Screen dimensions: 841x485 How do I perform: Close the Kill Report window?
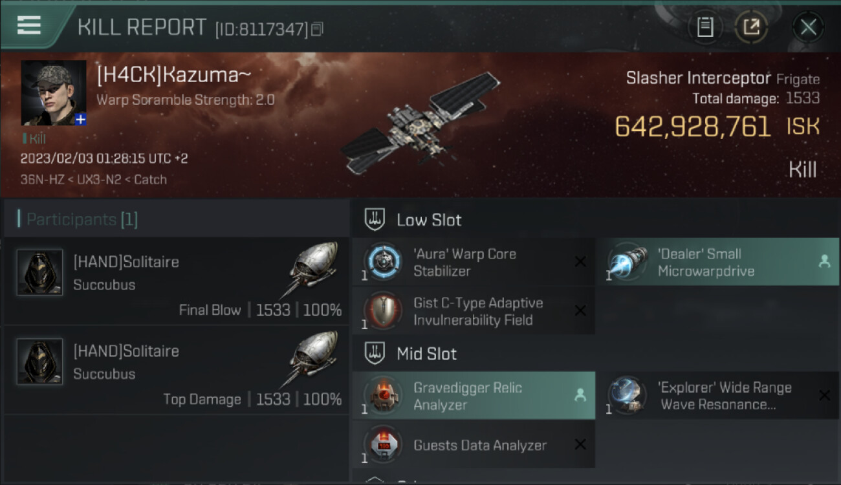click(808, 27)
